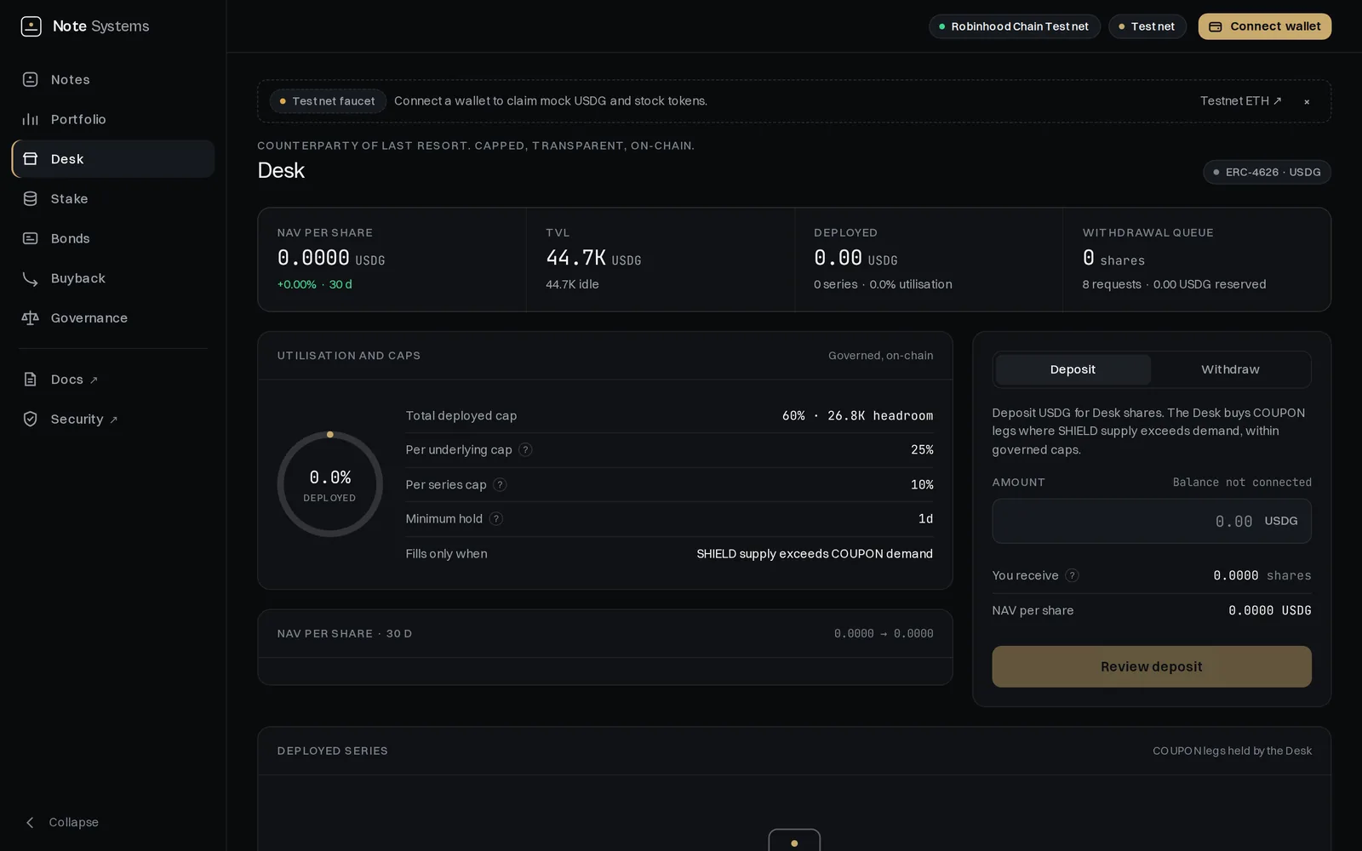Click wallet icon in Connect wallet button
The height and width of the screenshot is (851, 1362).
[x=1216, y=26]
